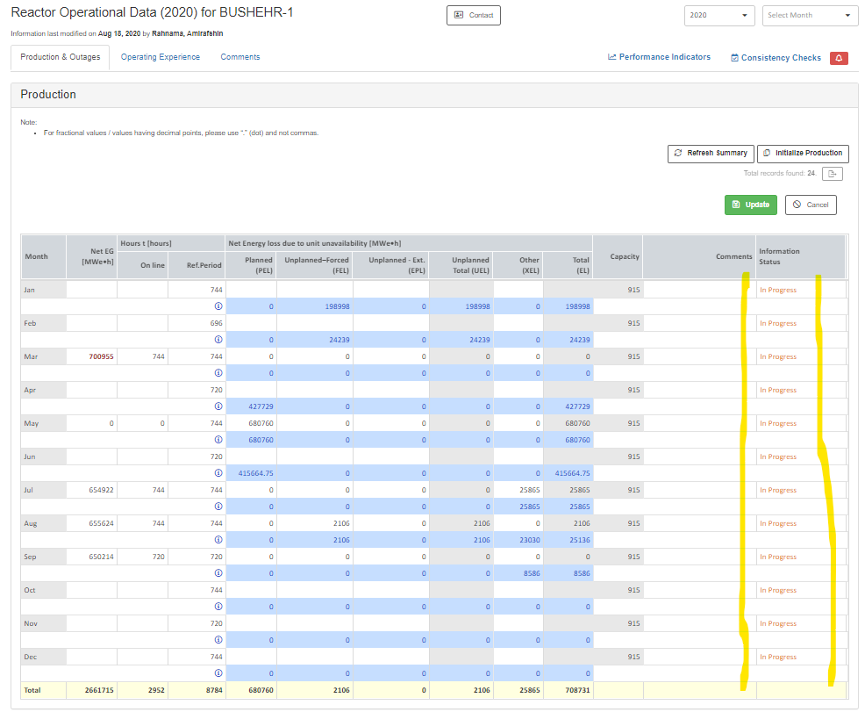Click Jun Net EG input field
This screenshot has height=719, width=865.
tap(91, 457)
